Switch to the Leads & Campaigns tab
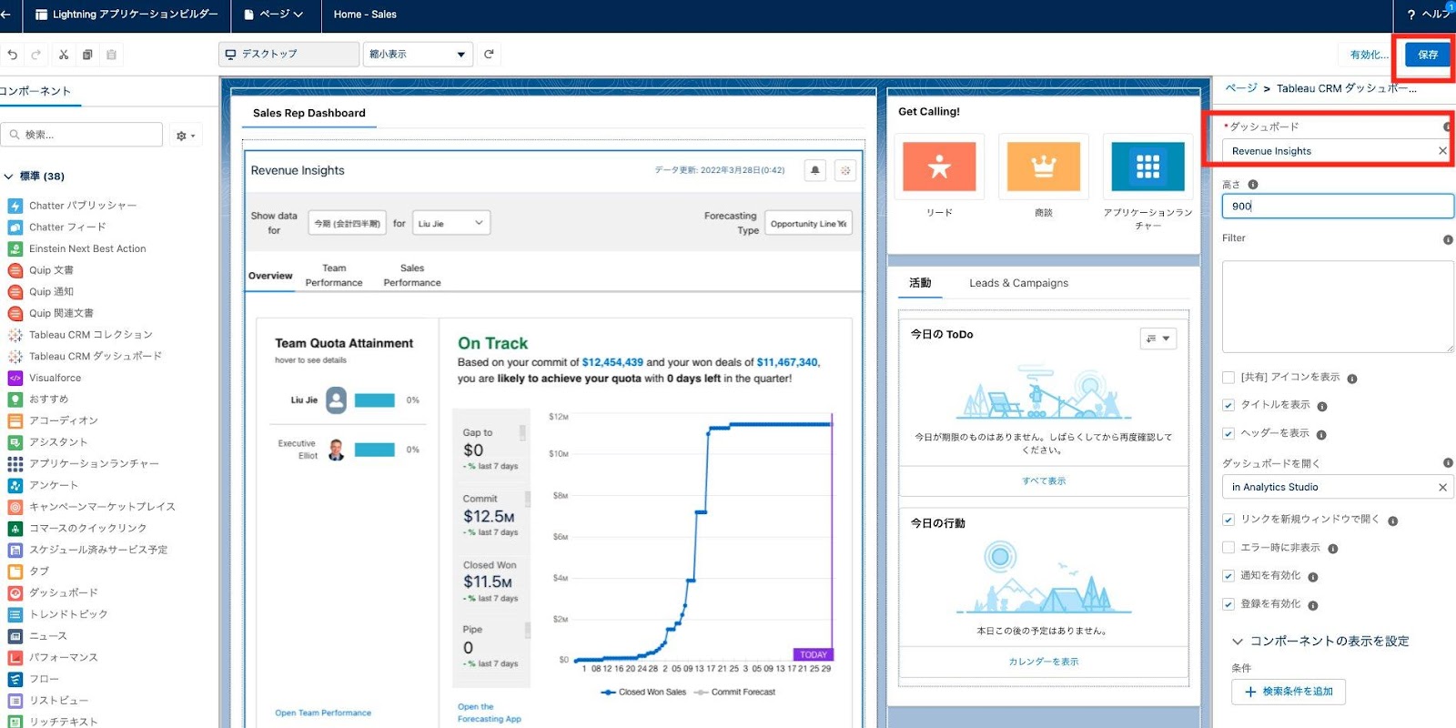This screenshot has height=728, width=1456. pyautogui.click(x=1019, y=283)
